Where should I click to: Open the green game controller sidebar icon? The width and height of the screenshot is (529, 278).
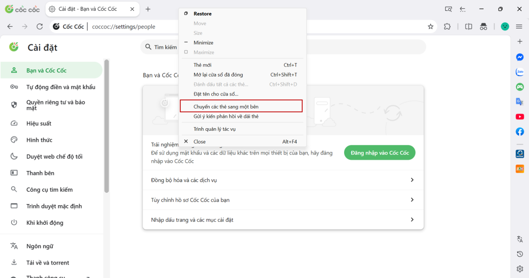click(520, 87)
